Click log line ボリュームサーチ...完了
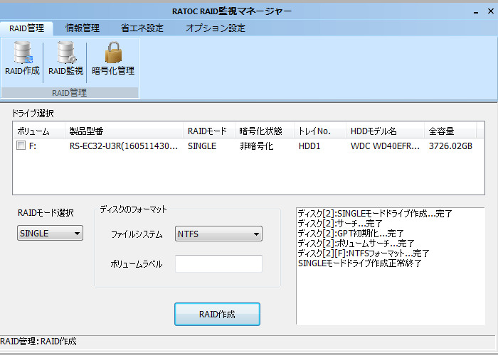Screen dimensions: 498x355 click(x=356, y=244)
